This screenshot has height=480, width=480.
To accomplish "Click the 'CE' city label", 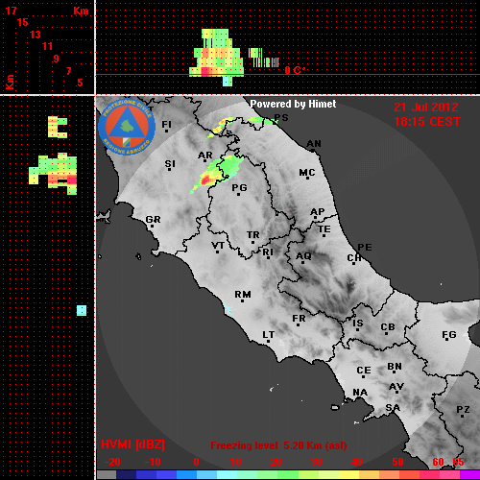I will point(364,371).
